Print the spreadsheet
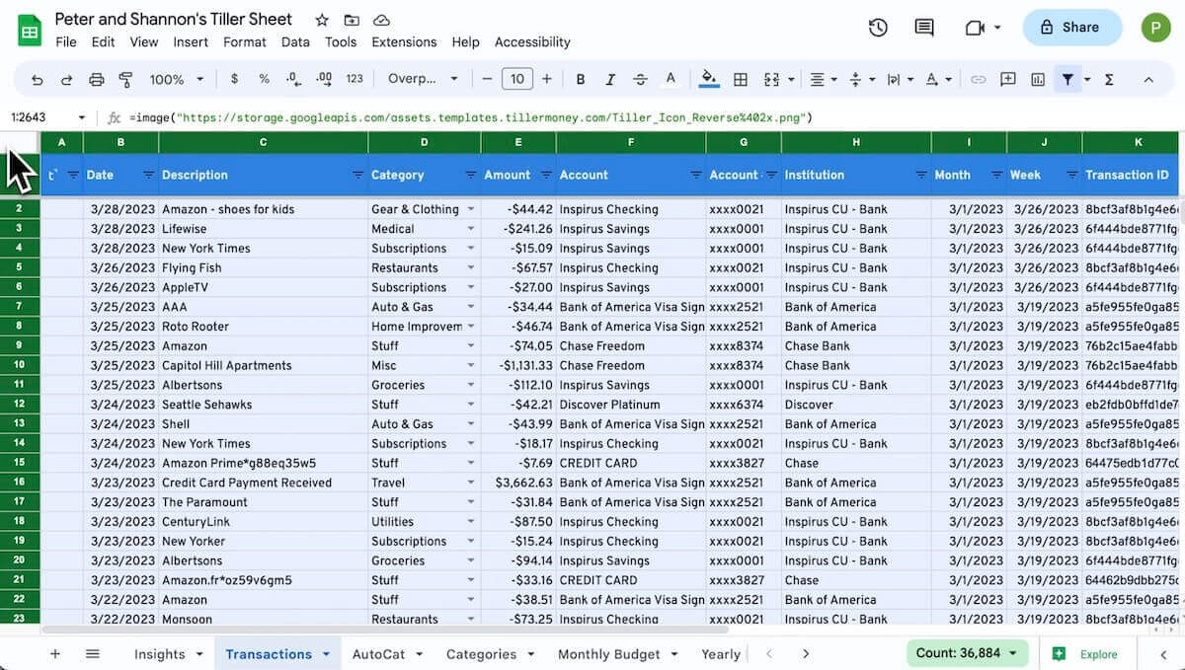Viewport: 1185px width, 670px height. pos(96,79)
